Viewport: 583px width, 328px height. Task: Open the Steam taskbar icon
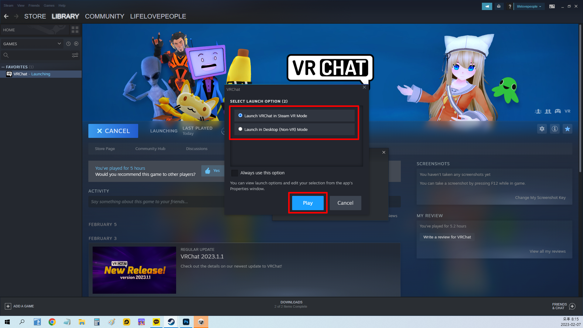171,322
